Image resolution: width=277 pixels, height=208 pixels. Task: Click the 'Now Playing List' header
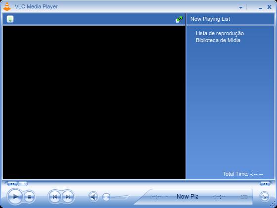point(210,19)
